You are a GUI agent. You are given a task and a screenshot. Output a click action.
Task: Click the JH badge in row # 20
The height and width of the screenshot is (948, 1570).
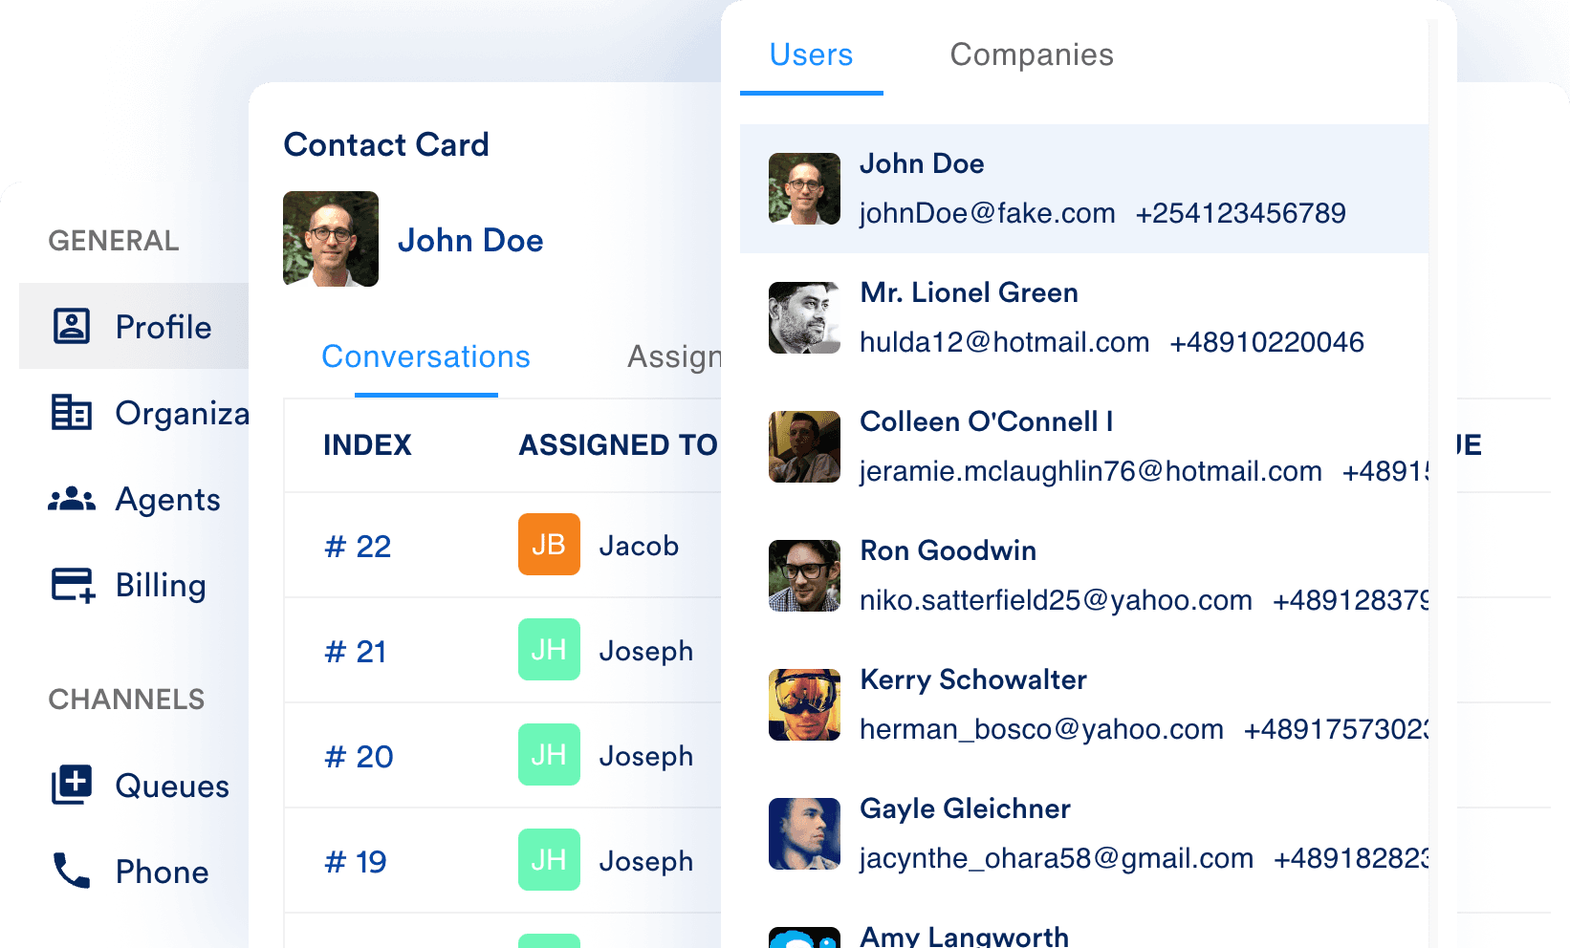coord(549,755)
